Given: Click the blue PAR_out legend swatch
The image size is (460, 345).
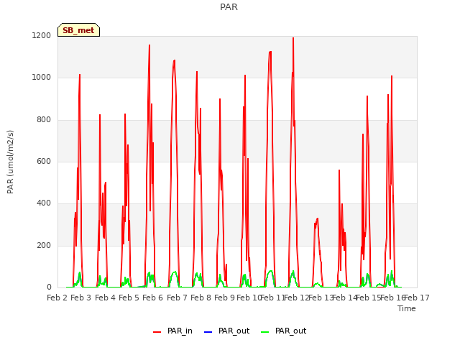Looking at the screenshot, I should click(x=208, y=332).
